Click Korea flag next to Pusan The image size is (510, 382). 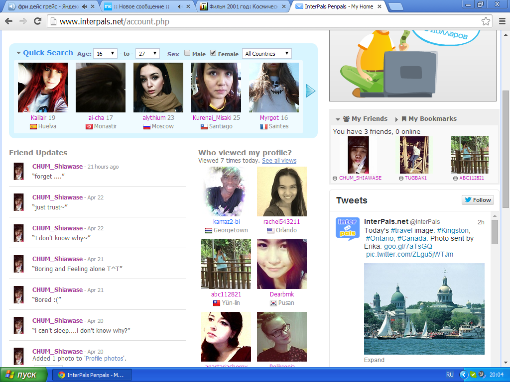[x=273, y=303]
